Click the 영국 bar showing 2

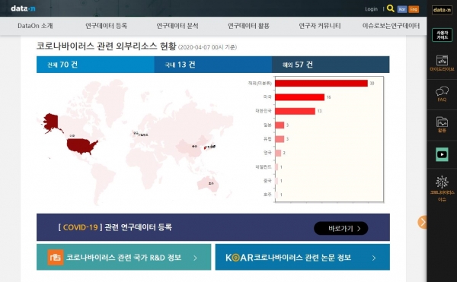[x=278, y=153]
